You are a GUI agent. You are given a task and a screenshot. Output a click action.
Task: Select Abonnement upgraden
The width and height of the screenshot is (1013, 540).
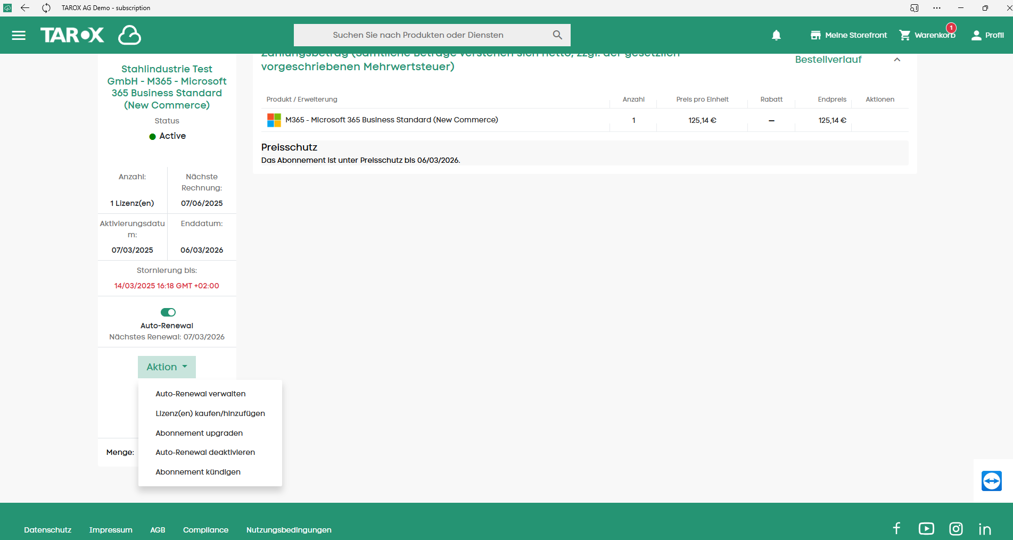coord(199,433)
